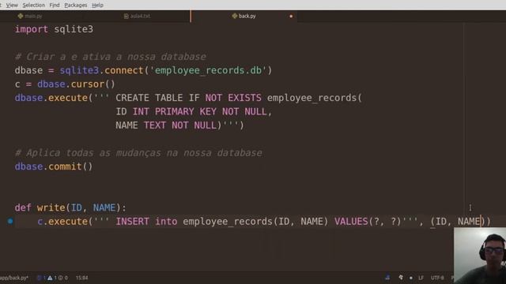Click the blue package icon in status bar
This screenshot has width=506, height=284.
pos(387,277)
